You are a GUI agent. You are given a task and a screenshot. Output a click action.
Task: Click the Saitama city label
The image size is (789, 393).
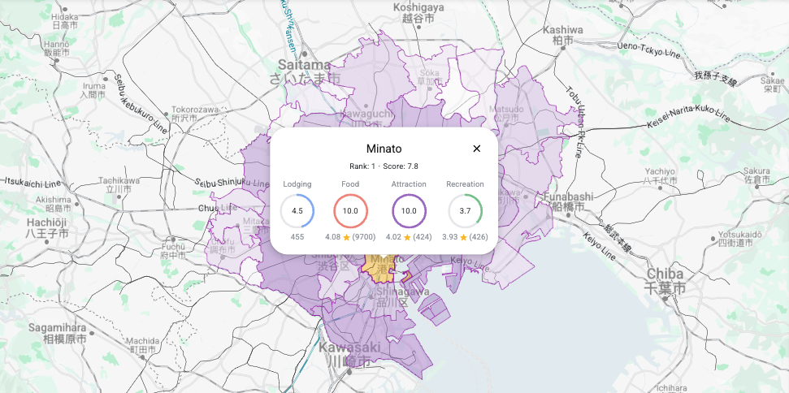(x=305, y=71)
